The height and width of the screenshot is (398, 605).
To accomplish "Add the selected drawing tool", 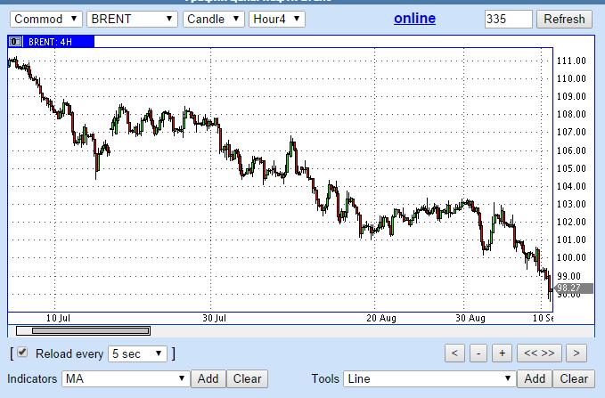I will tap(535, 378).
